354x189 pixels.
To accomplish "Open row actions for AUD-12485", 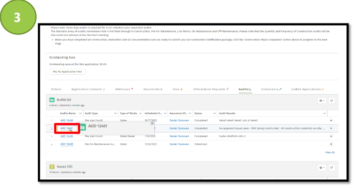I will click(331, 144).
